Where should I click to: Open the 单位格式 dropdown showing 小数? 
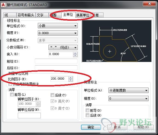[58, 26]
